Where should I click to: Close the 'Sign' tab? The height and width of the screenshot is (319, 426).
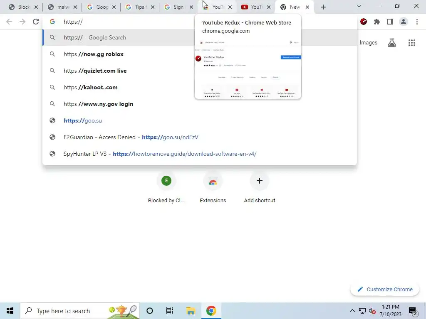click(191, 7)
